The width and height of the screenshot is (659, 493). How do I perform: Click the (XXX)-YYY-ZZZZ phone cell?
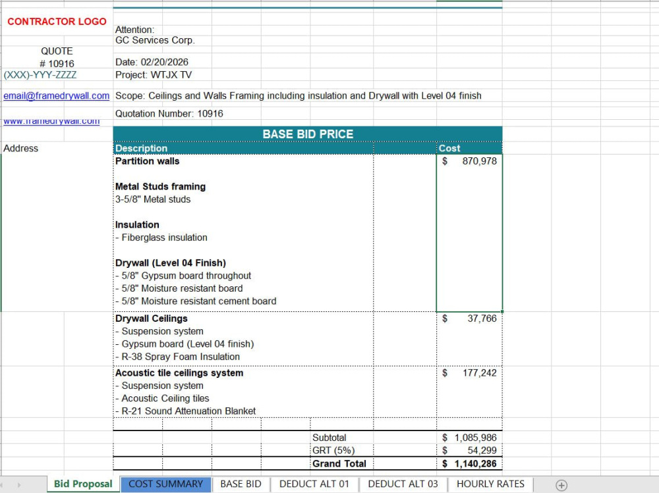(x=40, y=75)
